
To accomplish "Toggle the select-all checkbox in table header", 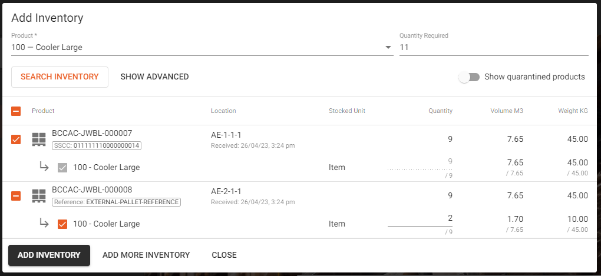I will coord(16,111).
